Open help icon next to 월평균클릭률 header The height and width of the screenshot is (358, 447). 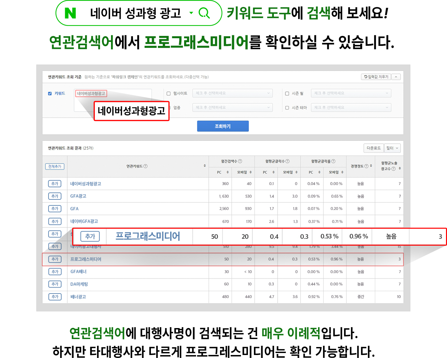(x=333, y=161)
